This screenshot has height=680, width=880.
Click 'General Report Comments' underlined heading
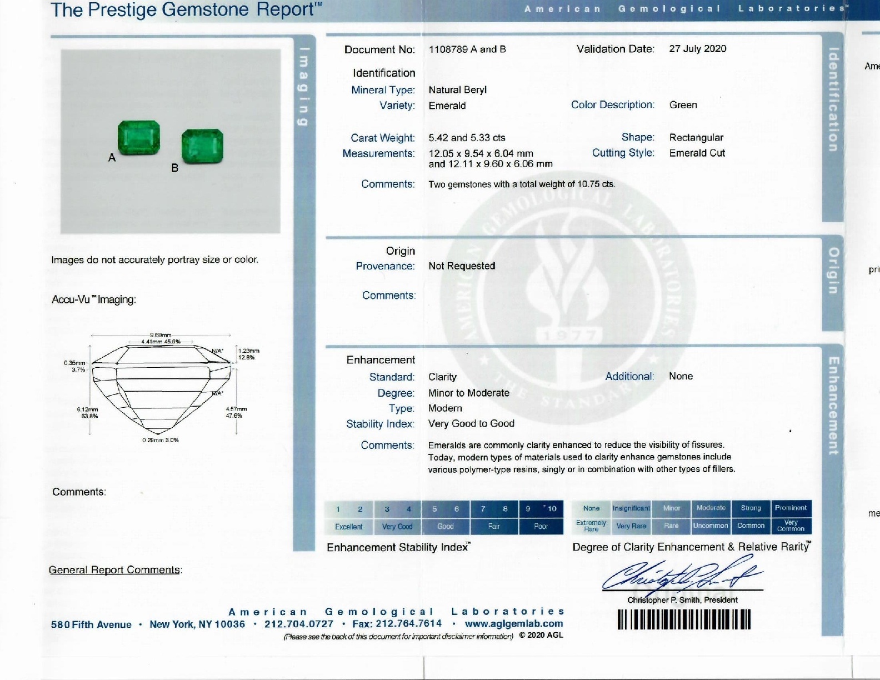click(x=114, y=570)
